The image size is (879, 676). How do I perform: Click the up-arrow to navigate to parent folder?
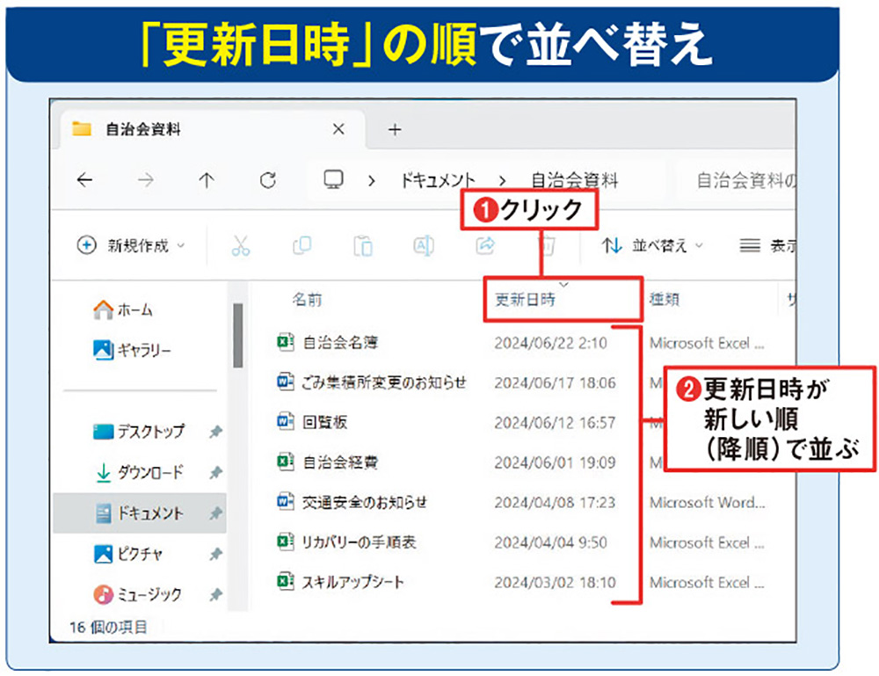(x=206, y=179)
